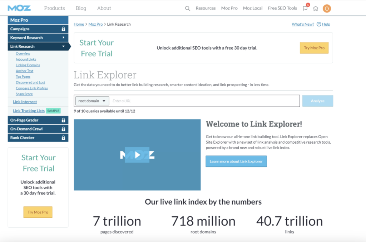This screenshot has width=366, height=242.
Task: Select On-Page Grader in sidebar
Action: click(38, 120)
